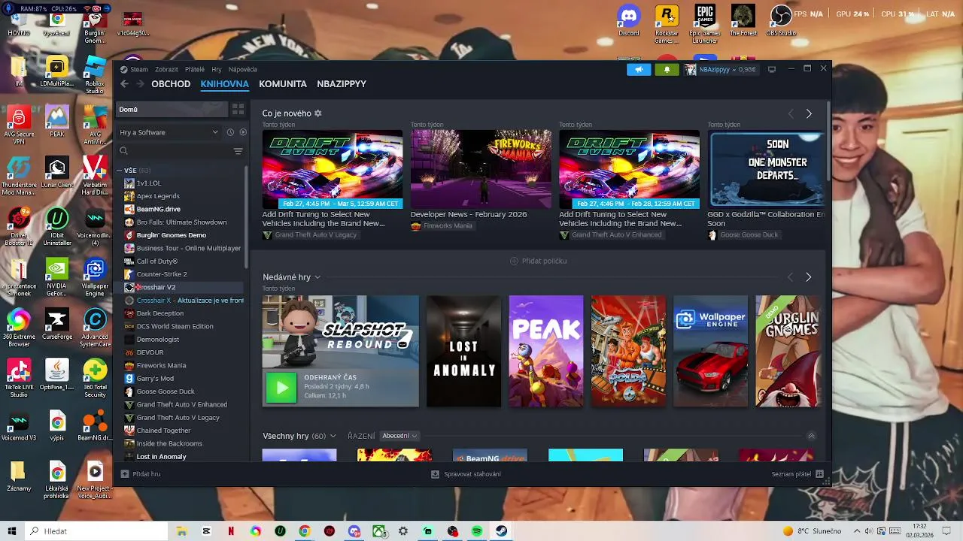This screenshot has width=963, height=541.
Task: Click the library game list scrollbar
Action: (246, 218)
